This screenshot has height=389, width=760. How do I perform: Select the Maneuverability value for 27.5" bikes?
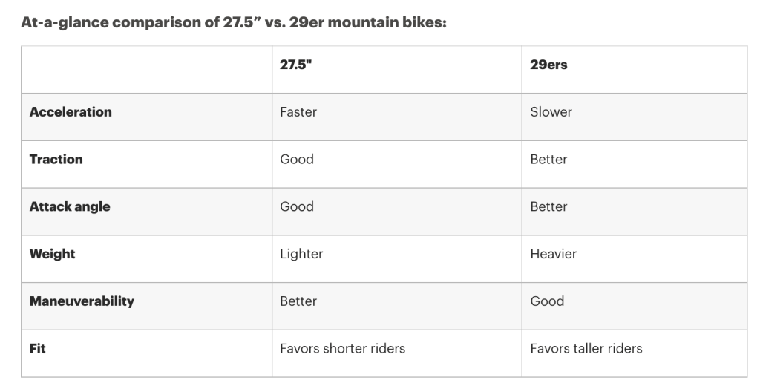coord(298,301)
